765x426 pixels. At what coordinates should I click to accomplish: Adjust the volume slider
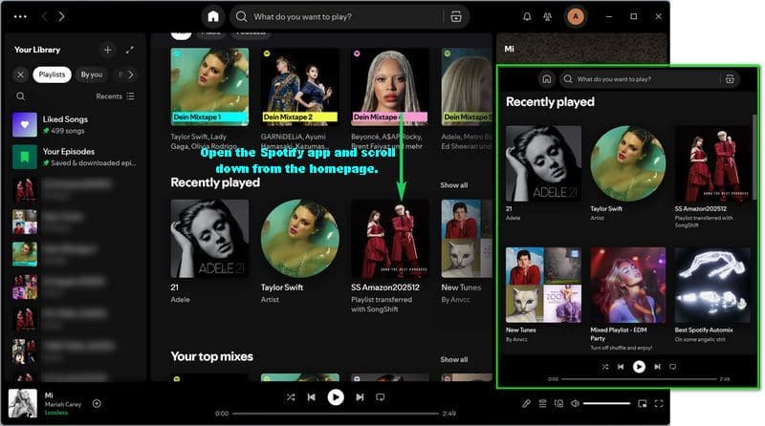coord(606,404)
